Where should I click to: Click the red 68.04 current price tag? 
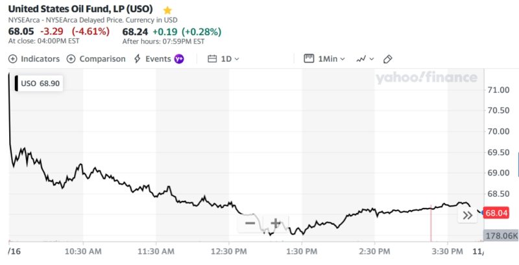pyautogui.click(x=496, y=213)
